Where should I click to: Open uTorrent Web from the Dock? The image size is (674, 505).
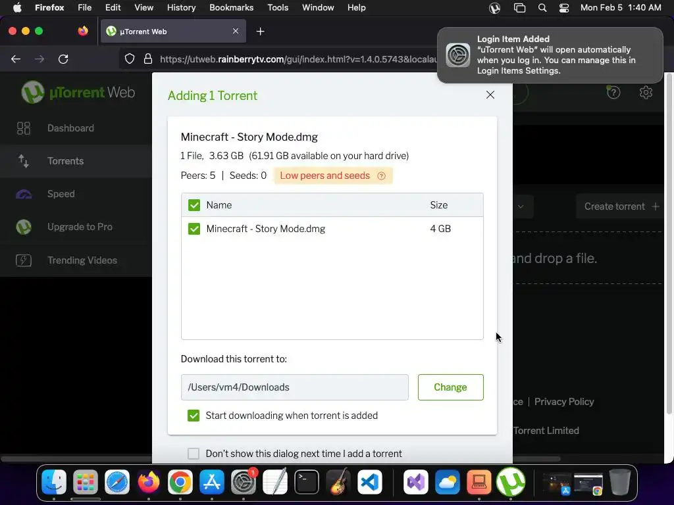[x=511, y=482]
